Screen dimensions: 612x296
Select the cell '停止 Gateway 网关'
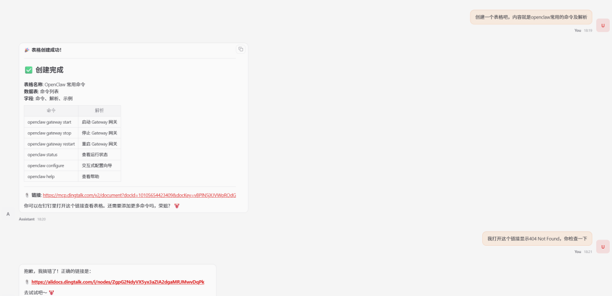click(x=100, y=133)
